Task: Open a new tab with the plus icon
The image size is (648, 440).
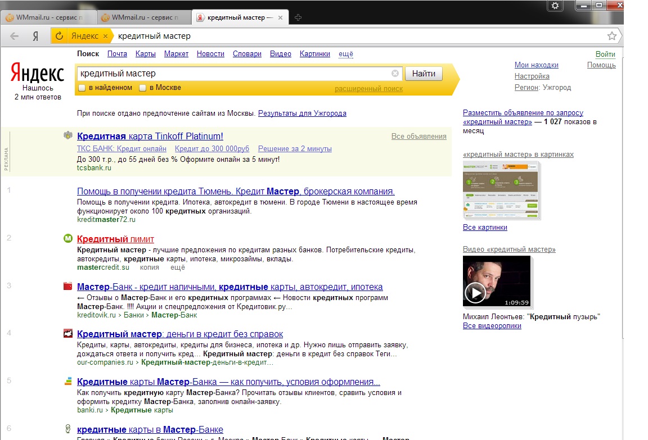Action: tap(298, 17)
